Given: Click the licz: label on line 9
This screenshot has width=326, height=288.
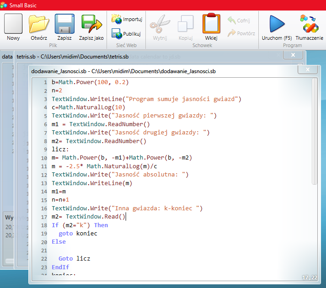Looking at the screenshot, I should (x=60, y=149).
